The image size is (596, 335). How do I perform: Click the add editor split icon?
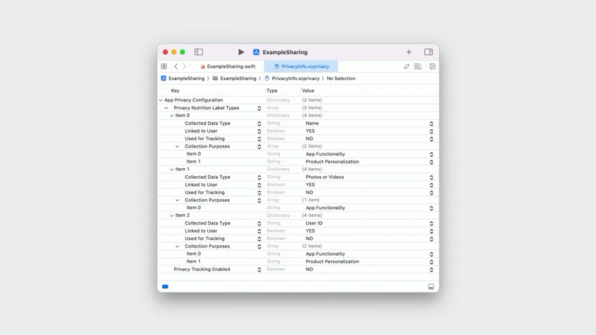pos(432,66)
